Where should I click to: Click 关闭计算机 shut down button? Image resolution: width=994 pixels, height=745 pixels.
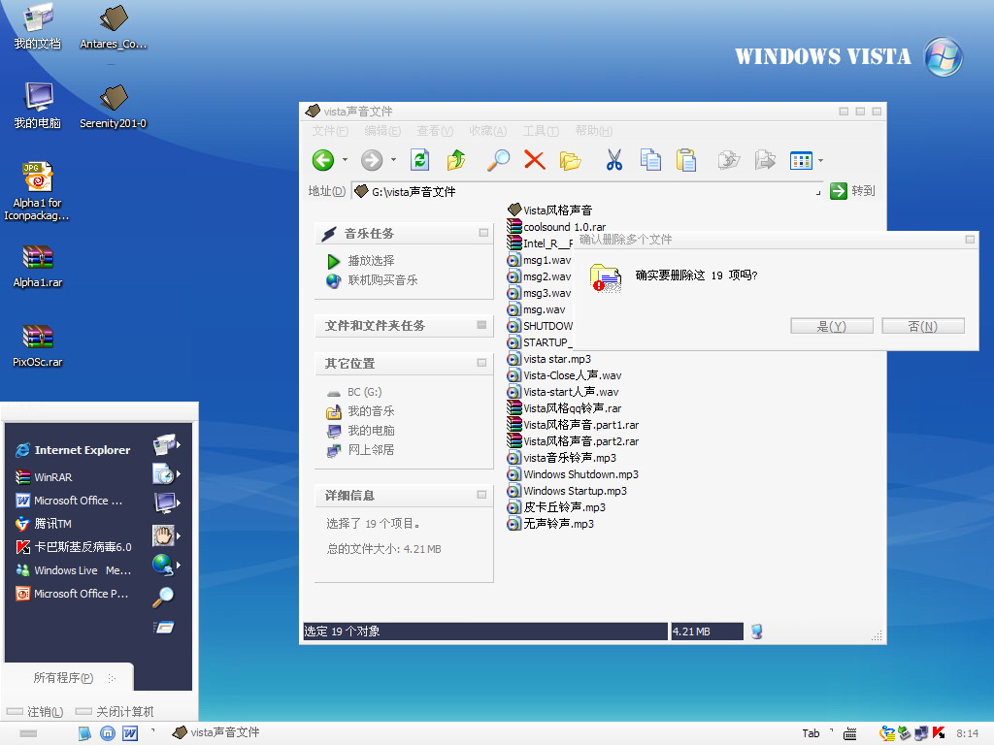[115, 711]
